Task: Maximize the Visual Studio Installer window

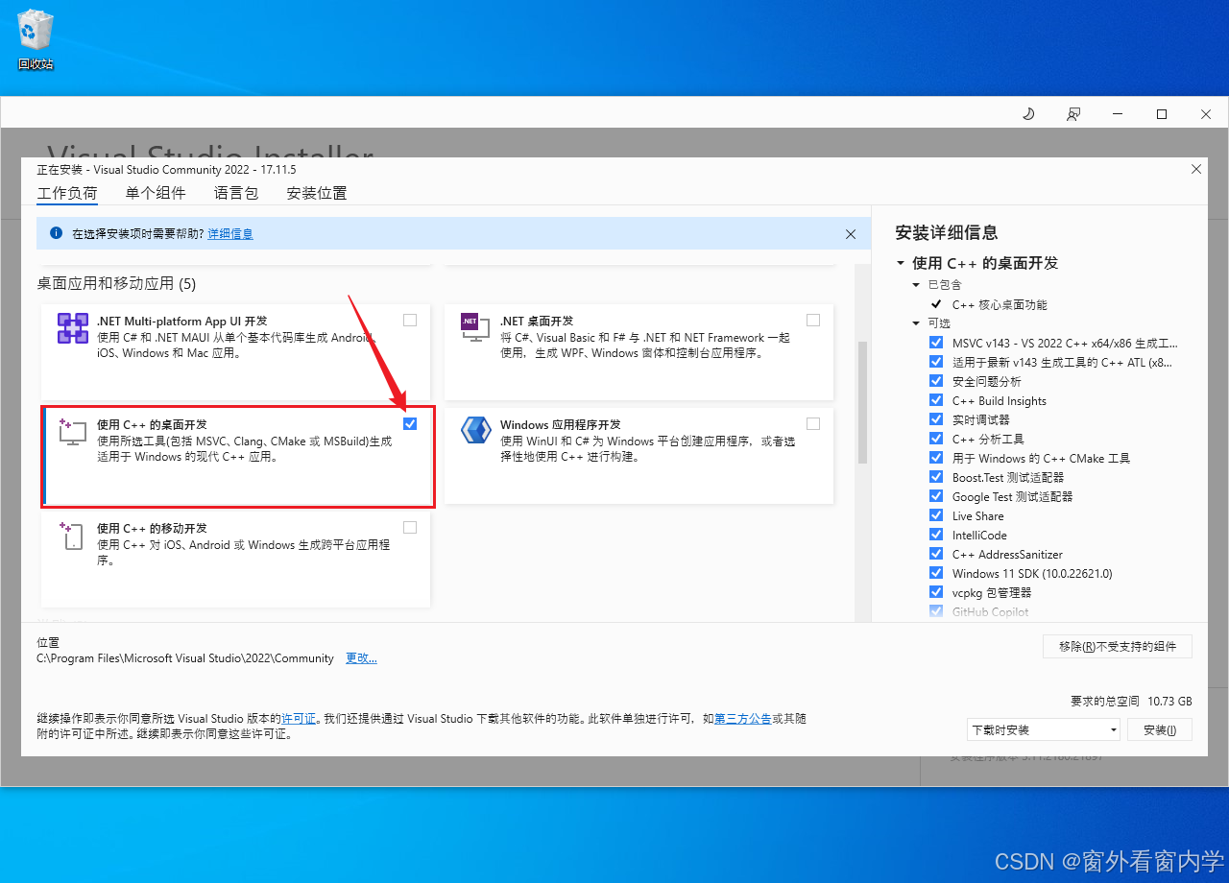Action: 1162,114
